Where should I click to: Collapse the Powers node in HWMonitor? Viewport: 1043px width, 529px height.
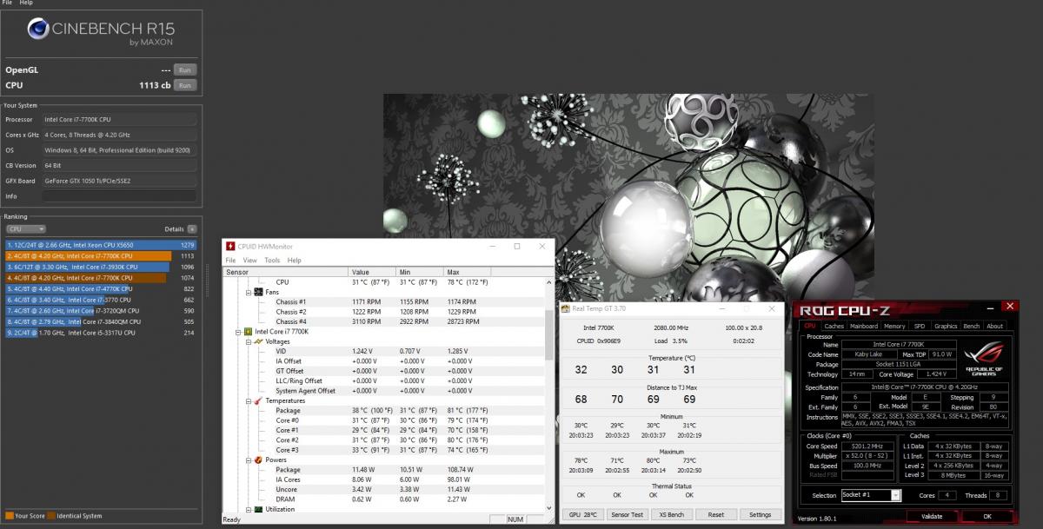coord(249,460)
